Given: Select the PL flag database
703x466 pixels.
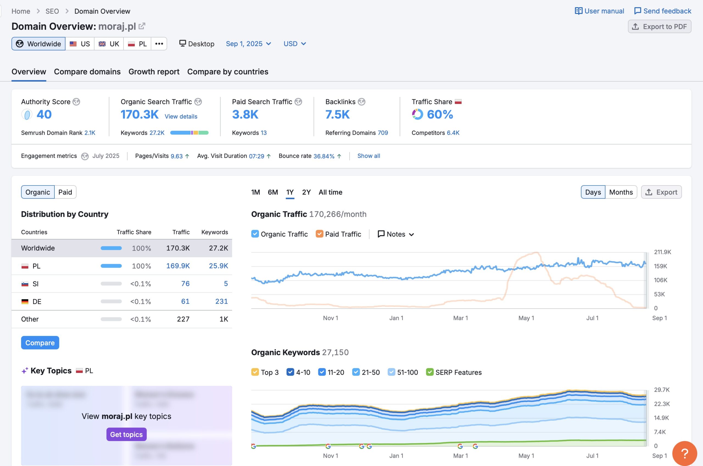Looking at the screenshot, I should pos(131,44).
